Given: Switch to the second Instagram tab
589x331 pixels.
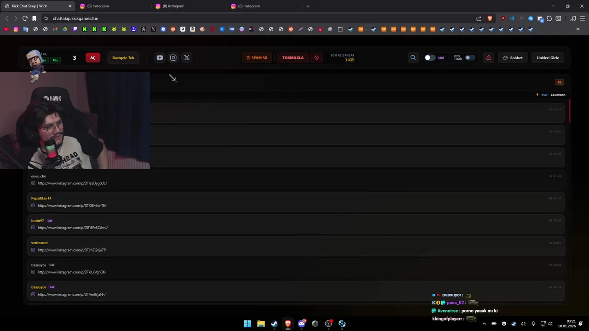Looking at the screenshot, I should 189,6.
